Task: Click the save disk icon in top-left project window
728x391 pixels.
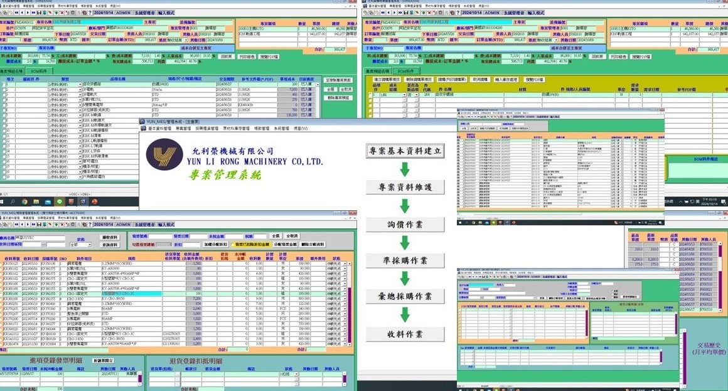Action: (40, 13)
